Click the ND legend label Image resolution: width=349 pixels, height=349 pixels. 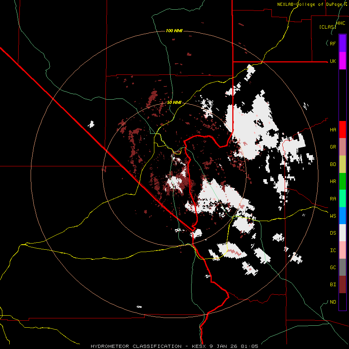coord(333,302)
